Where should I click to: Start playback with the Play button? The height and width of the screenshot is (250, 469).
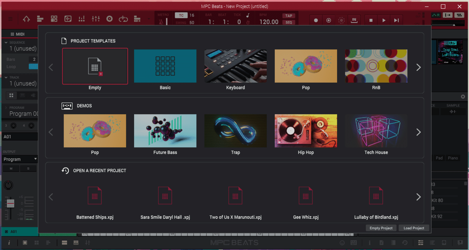tap(384, 20)
